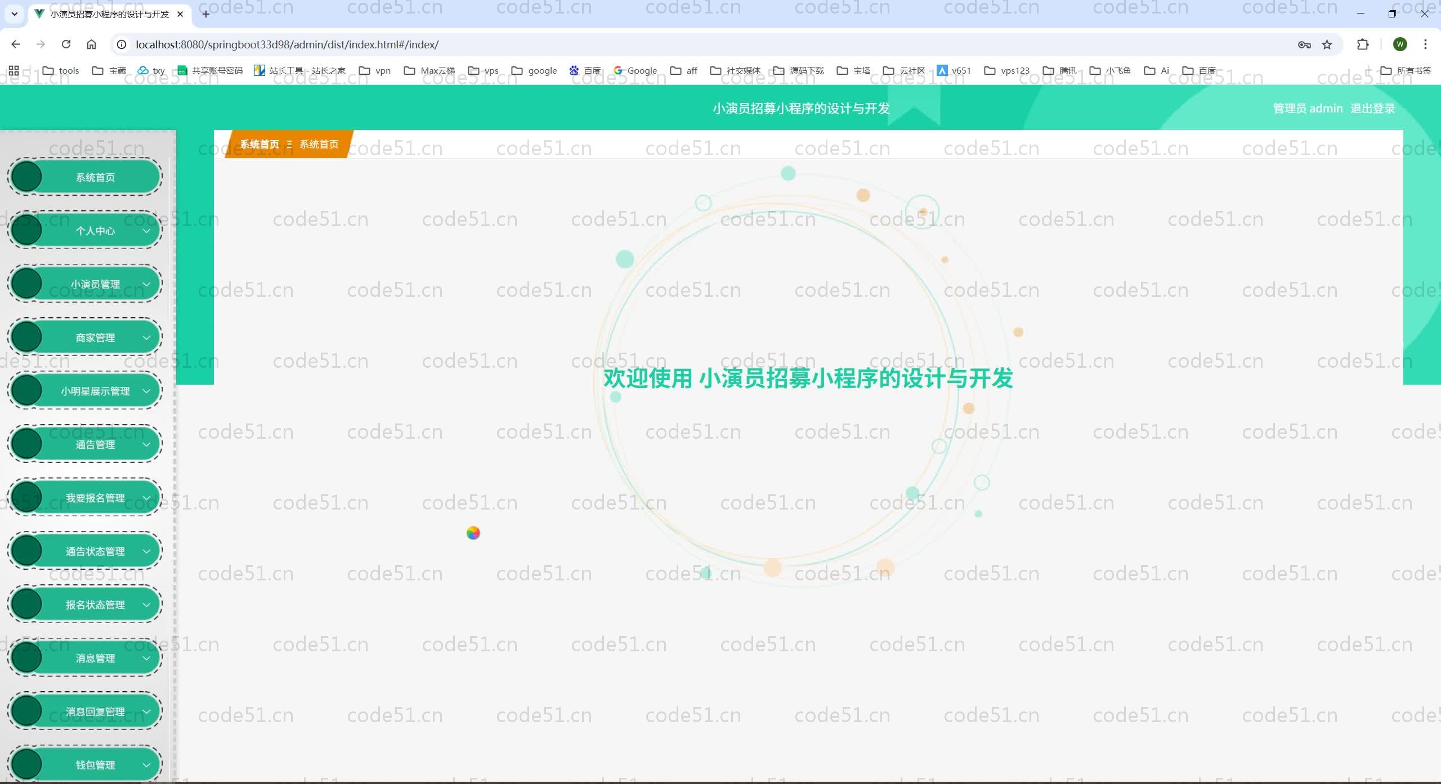Switch to the 系统首页 breadcrumb tab
This screenshot has height=784, width=1441.
click(x=259, y=144)
